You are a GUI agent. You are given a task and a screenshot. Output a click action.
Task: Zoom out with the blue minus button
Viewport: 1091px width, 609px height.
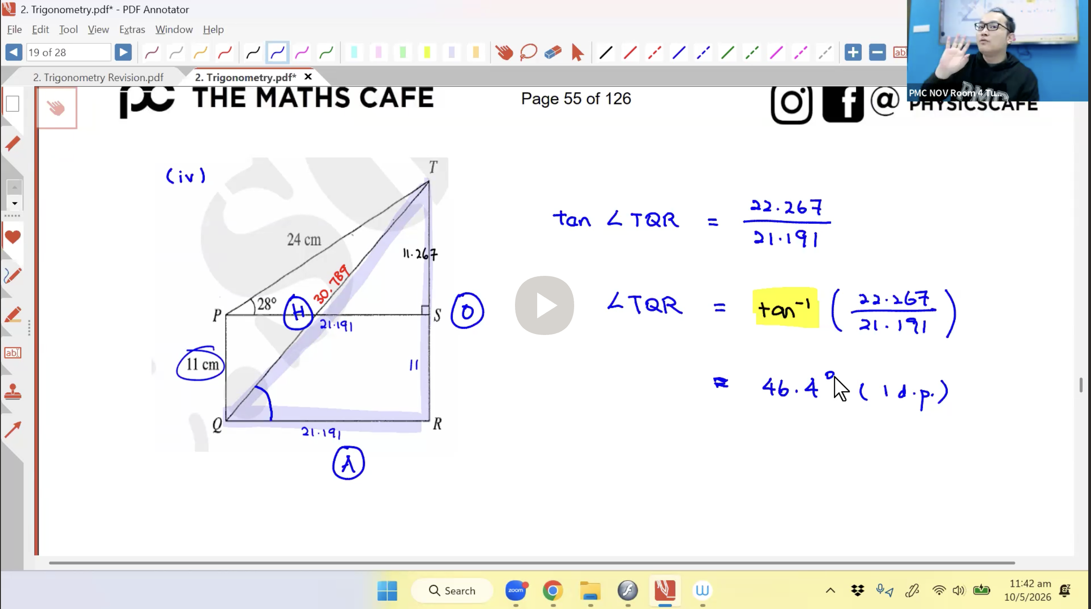coord(877,53)
